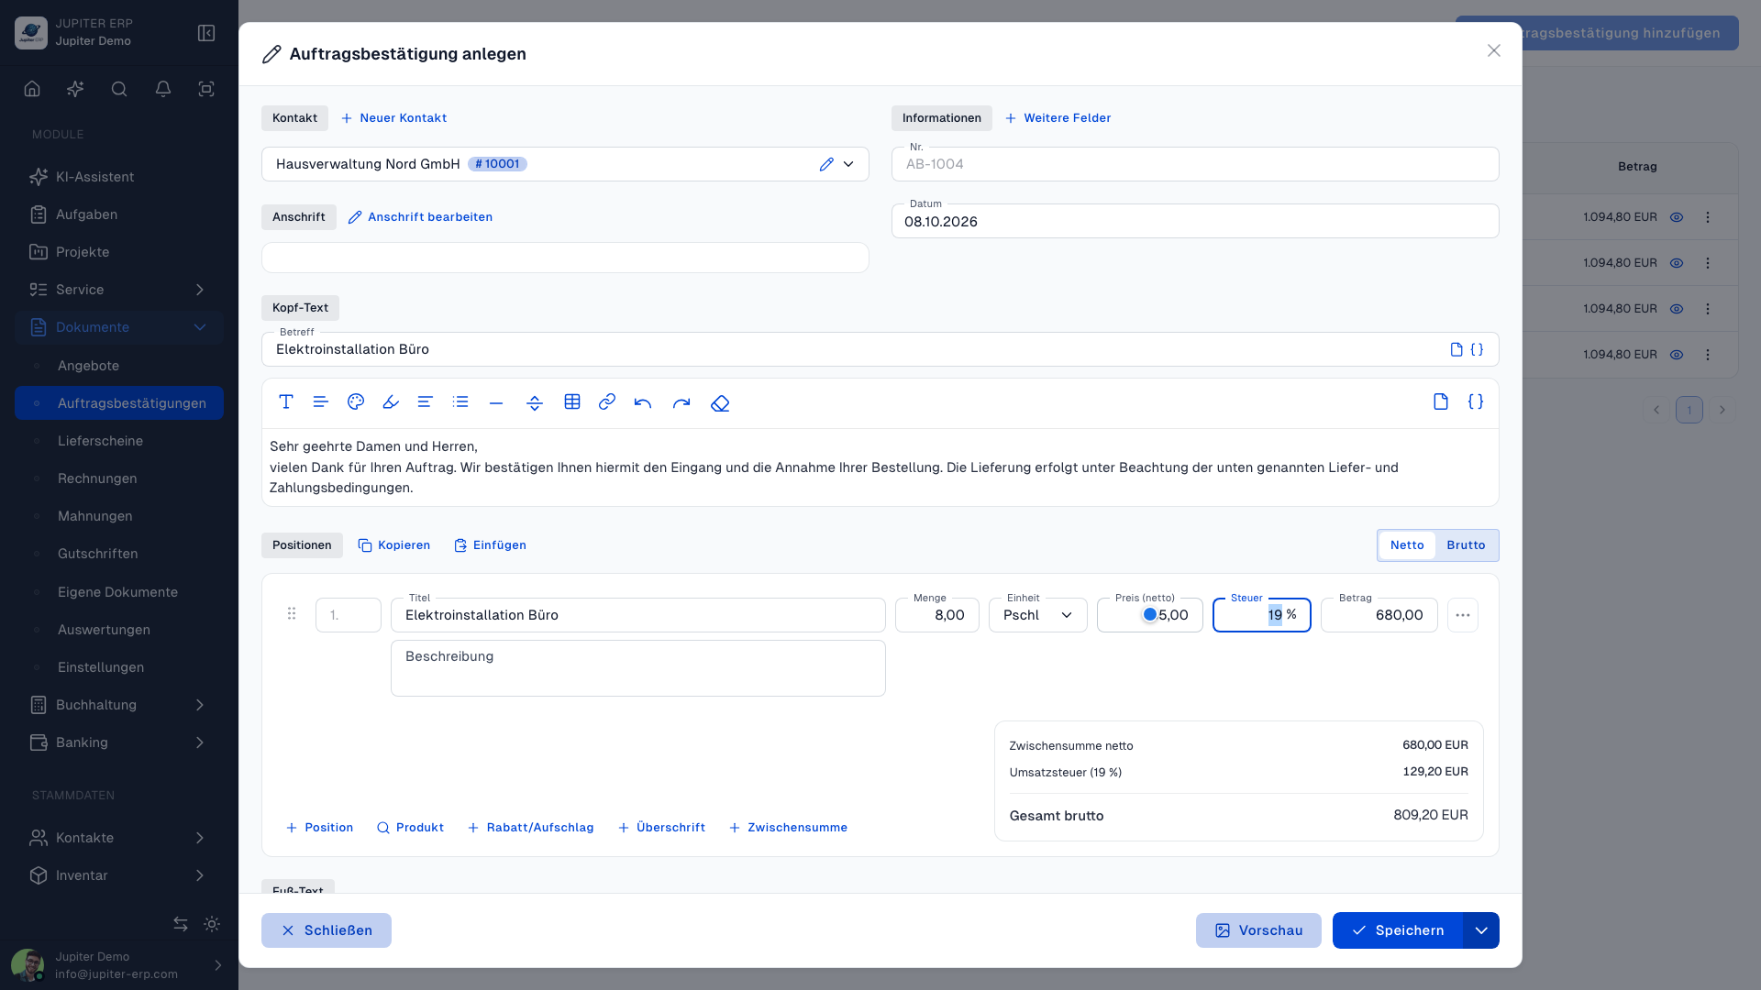Focus the Beschreibung text area
The width and height of the screenshot is (1761, 990).
point(638,668)
